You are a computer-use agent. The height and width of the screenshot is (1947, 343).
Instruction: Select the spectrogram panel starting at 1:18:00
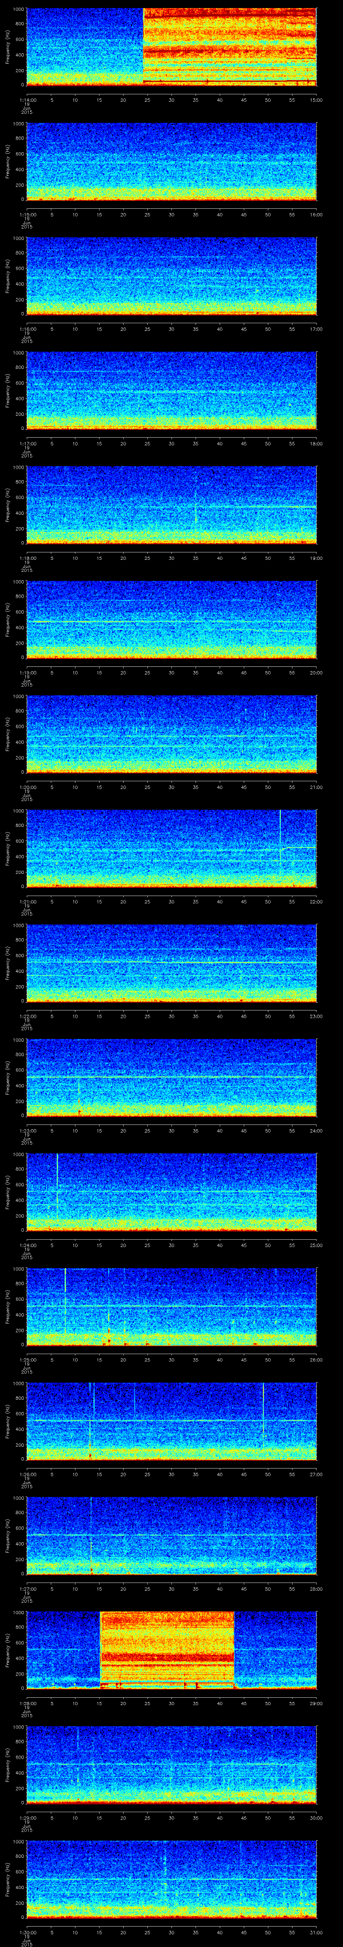tap(171, 505)
